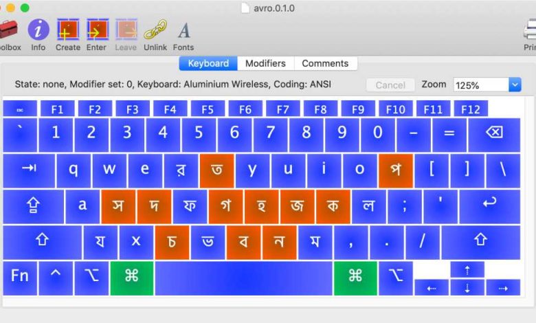Click the semicolon key

point(405,206)
